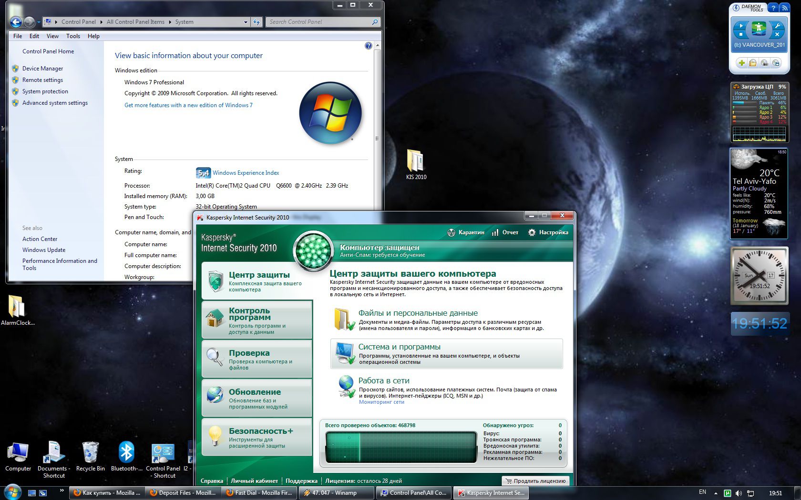Open Device Manager from sidebar
This screenshot has height=500, width=801.
pos(42,69)
